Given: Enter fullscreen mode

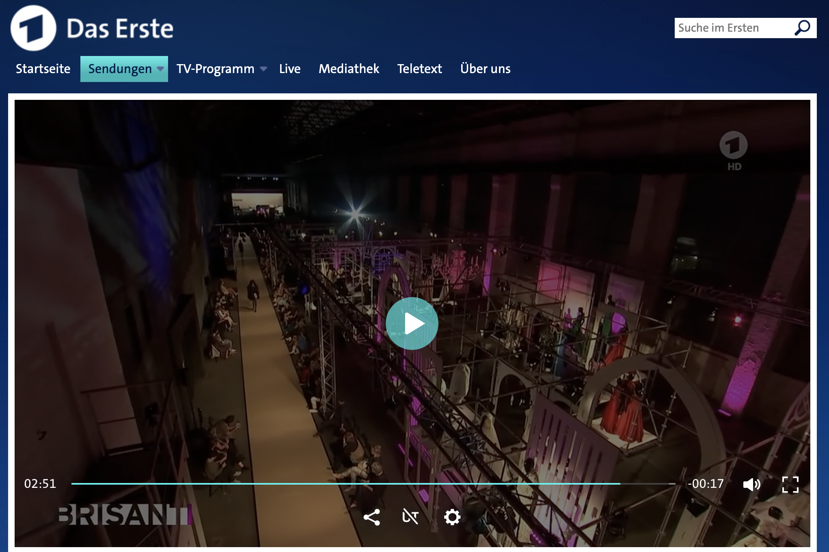Looking at the screenshot, I should click(790, 484).
